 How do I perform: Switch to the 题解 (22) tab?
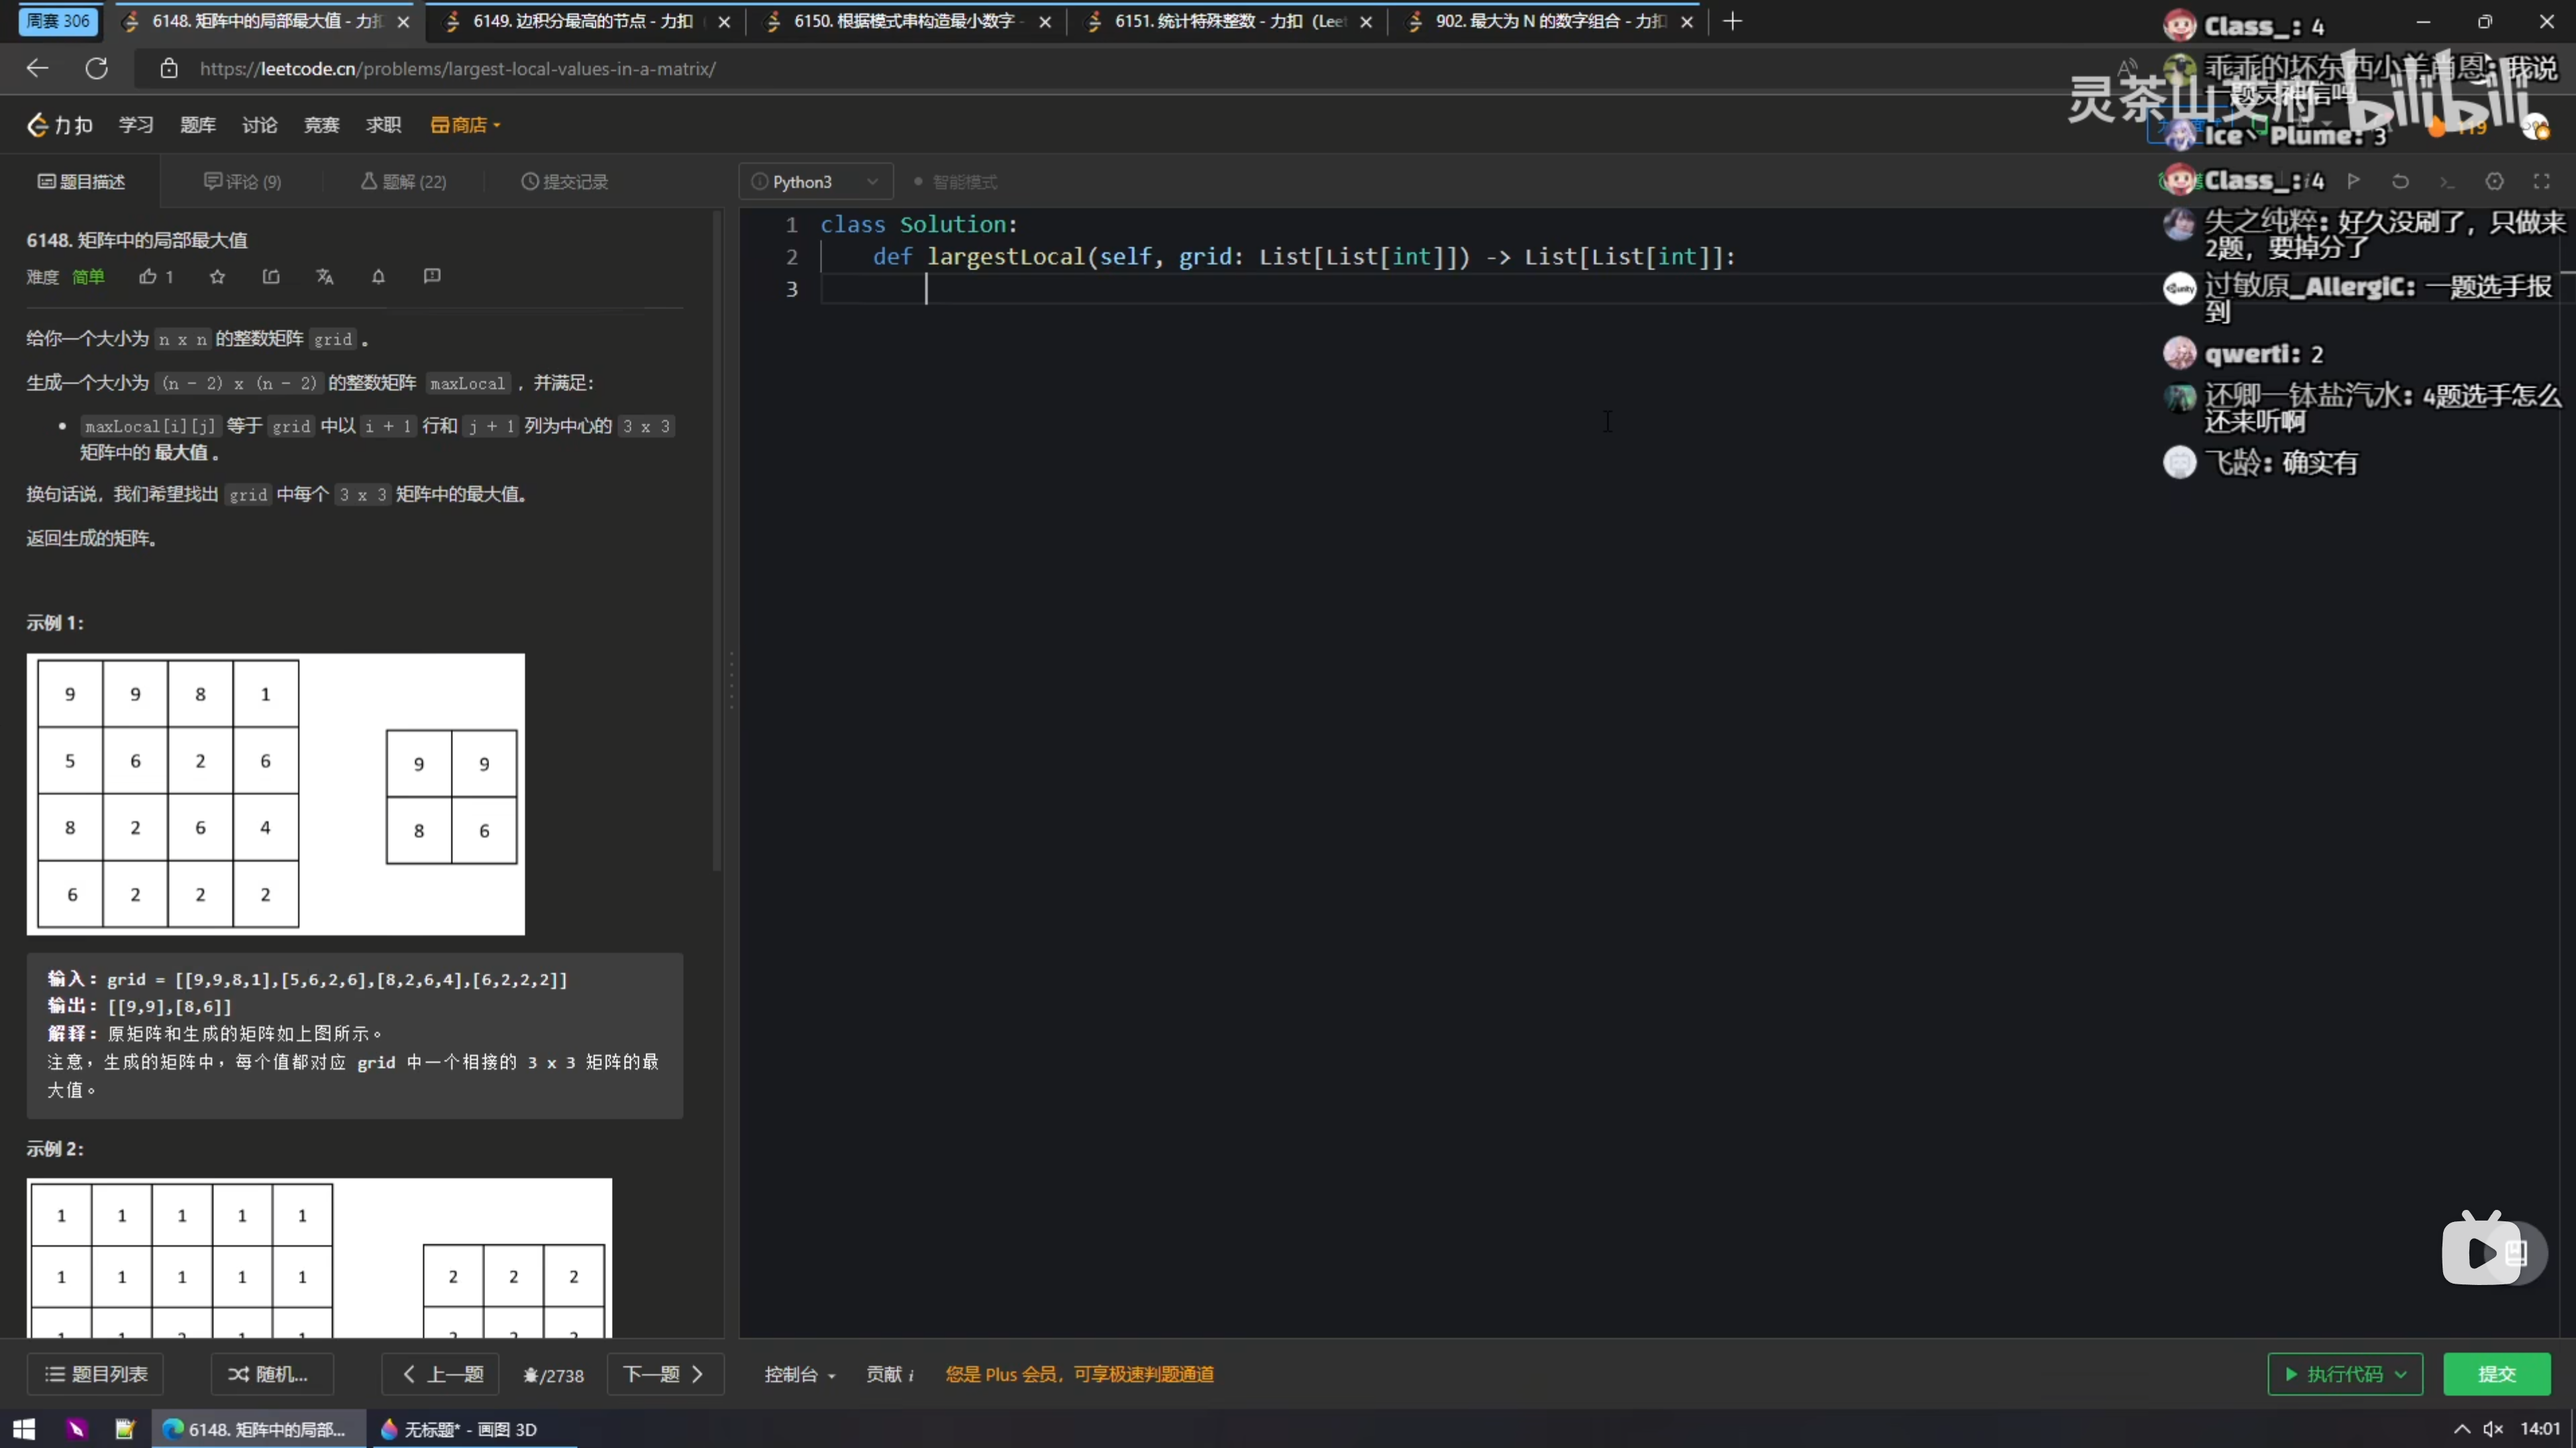point(404,182)
